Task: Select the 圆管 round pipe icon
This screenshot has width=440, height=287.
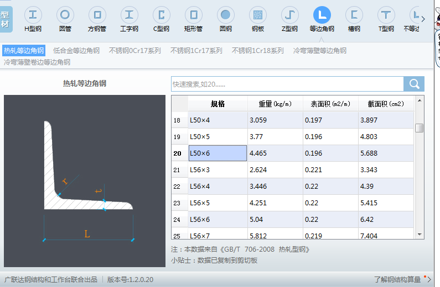Action: [x=65, y=15]
